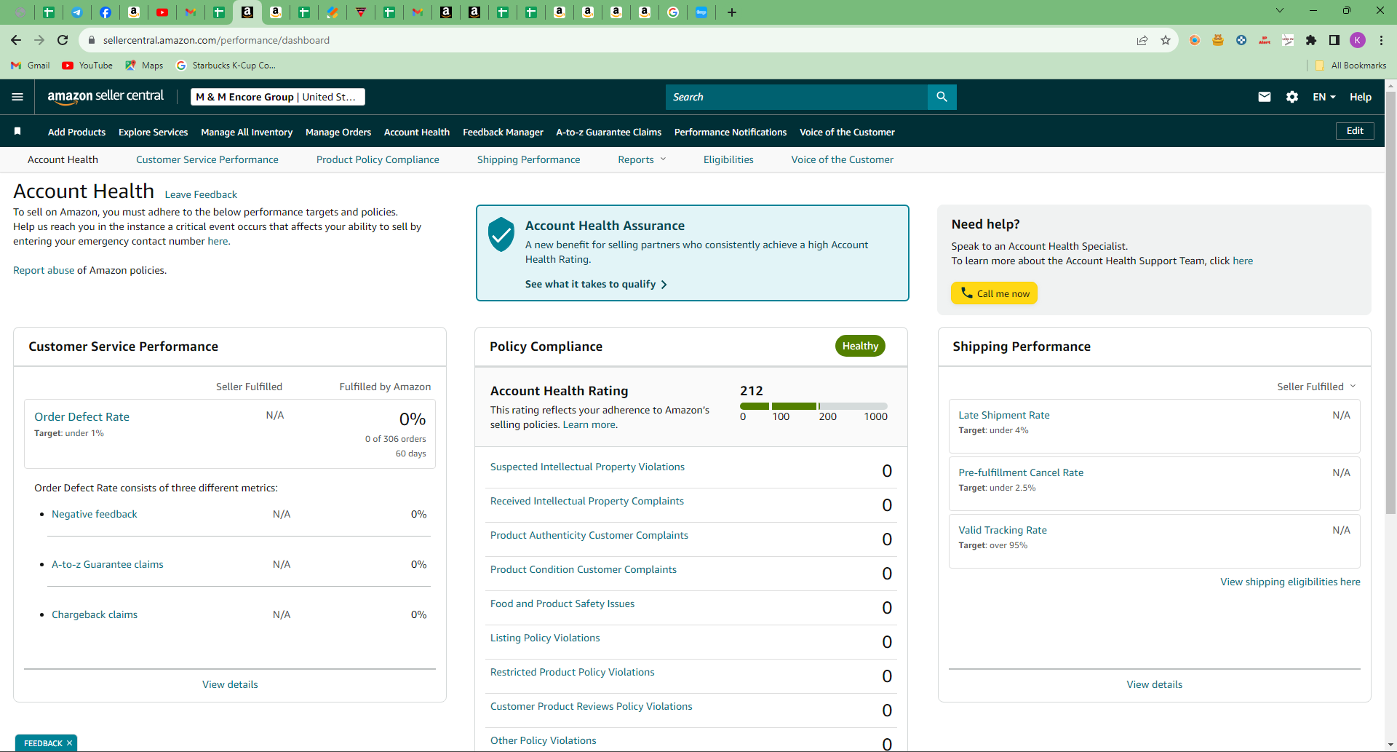The height and width of the screenshot is (752, 1397).
Task: Switch to the YouTube browser tab
Action: click(x=162, y=12)
